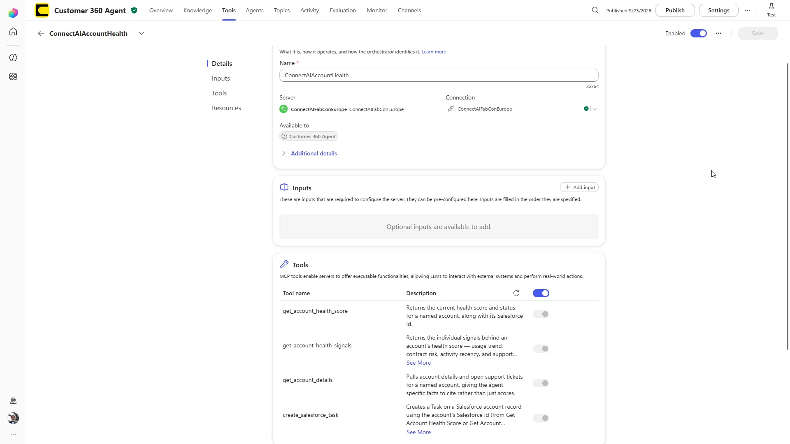The height and width of the screenshot is (444, 790).
Task: Expand See More for create_salesforce_task
Action: 418,432
